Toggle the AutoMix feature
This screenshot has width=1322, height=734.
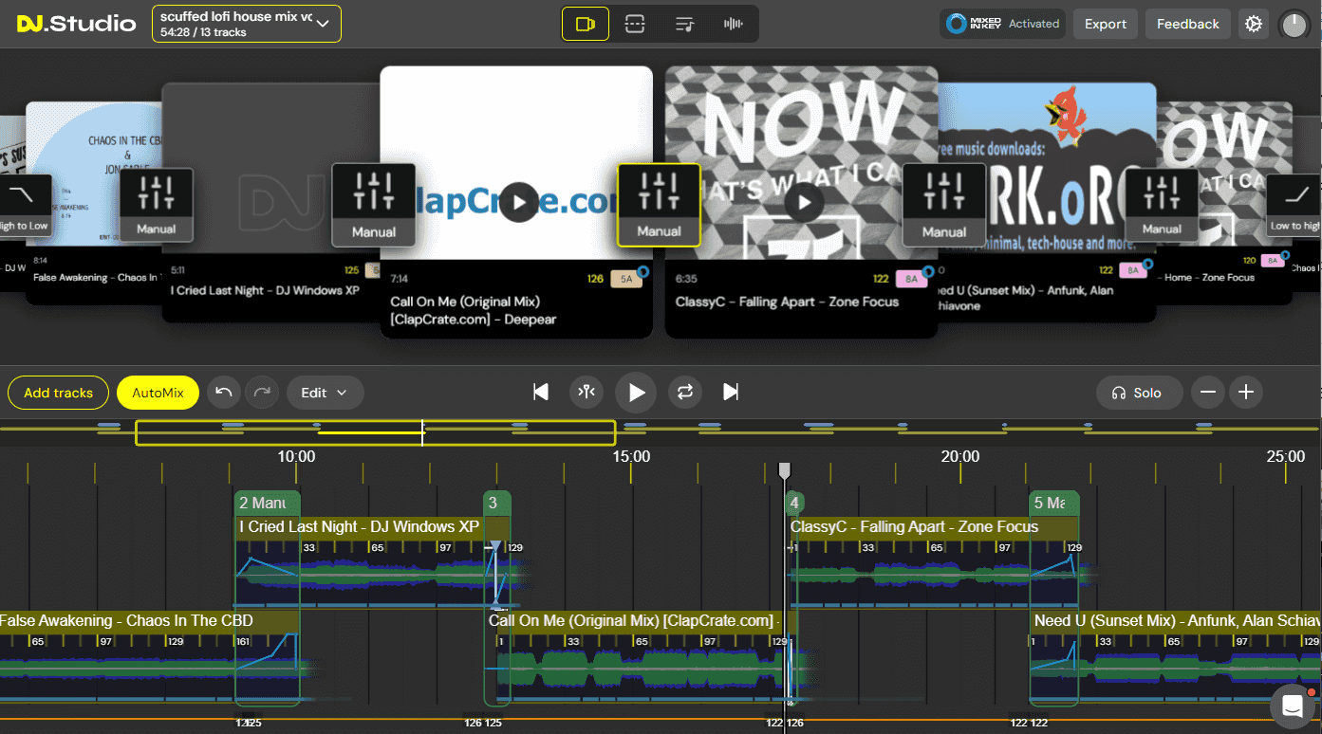[x=158, y=392]
